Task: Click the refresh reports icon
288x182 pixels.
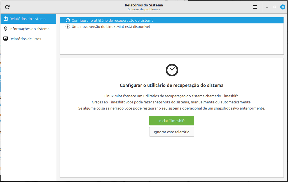Action: pos(7,7)
